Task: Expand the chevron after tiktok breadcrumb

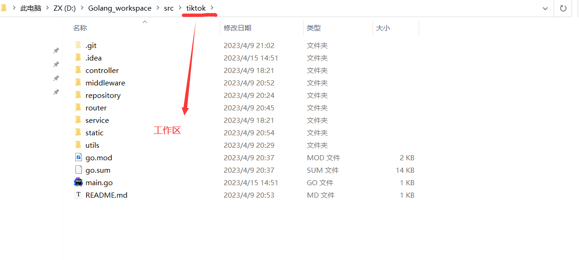Action: coord(212,8)
